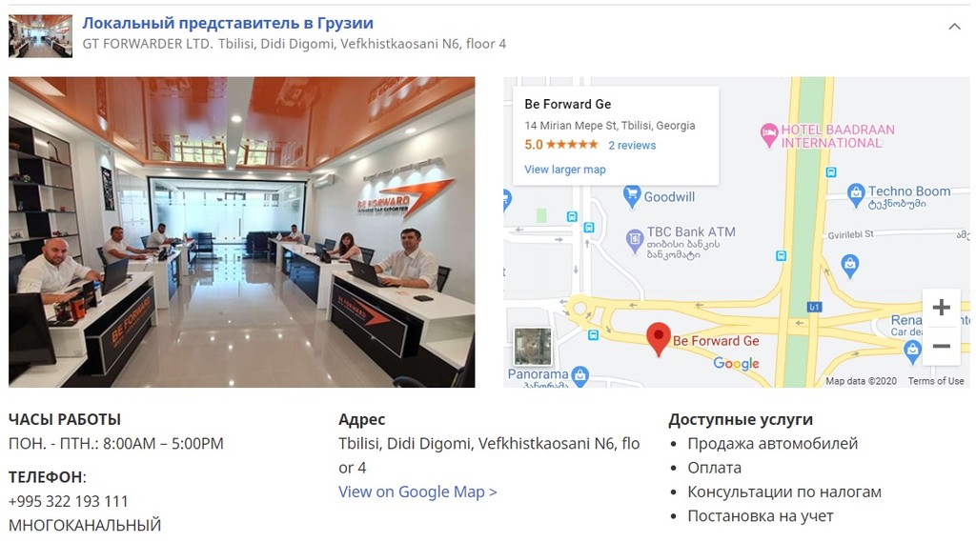Zoom in the map with plus button

click(x=941, y=308)
